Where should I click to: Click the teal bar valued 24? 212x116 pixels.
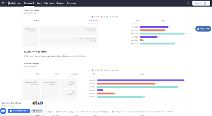[x=157, y=44]
